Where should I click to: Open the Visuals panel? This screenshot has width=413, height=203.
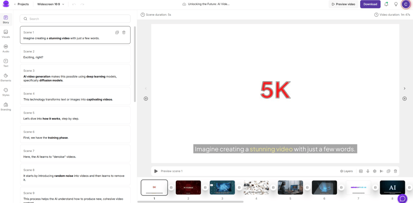pyautogui.click(x=6, y=34)
